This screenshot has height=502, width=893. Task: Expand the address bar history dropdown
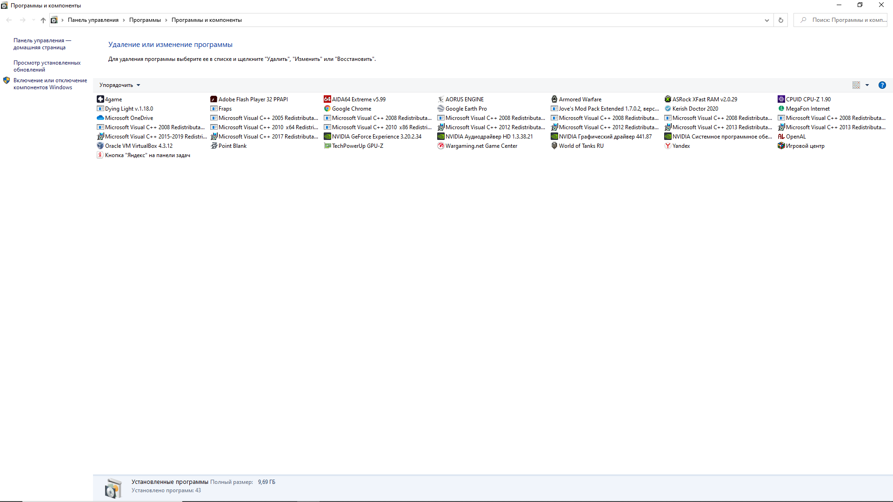(x=766, y=20)
